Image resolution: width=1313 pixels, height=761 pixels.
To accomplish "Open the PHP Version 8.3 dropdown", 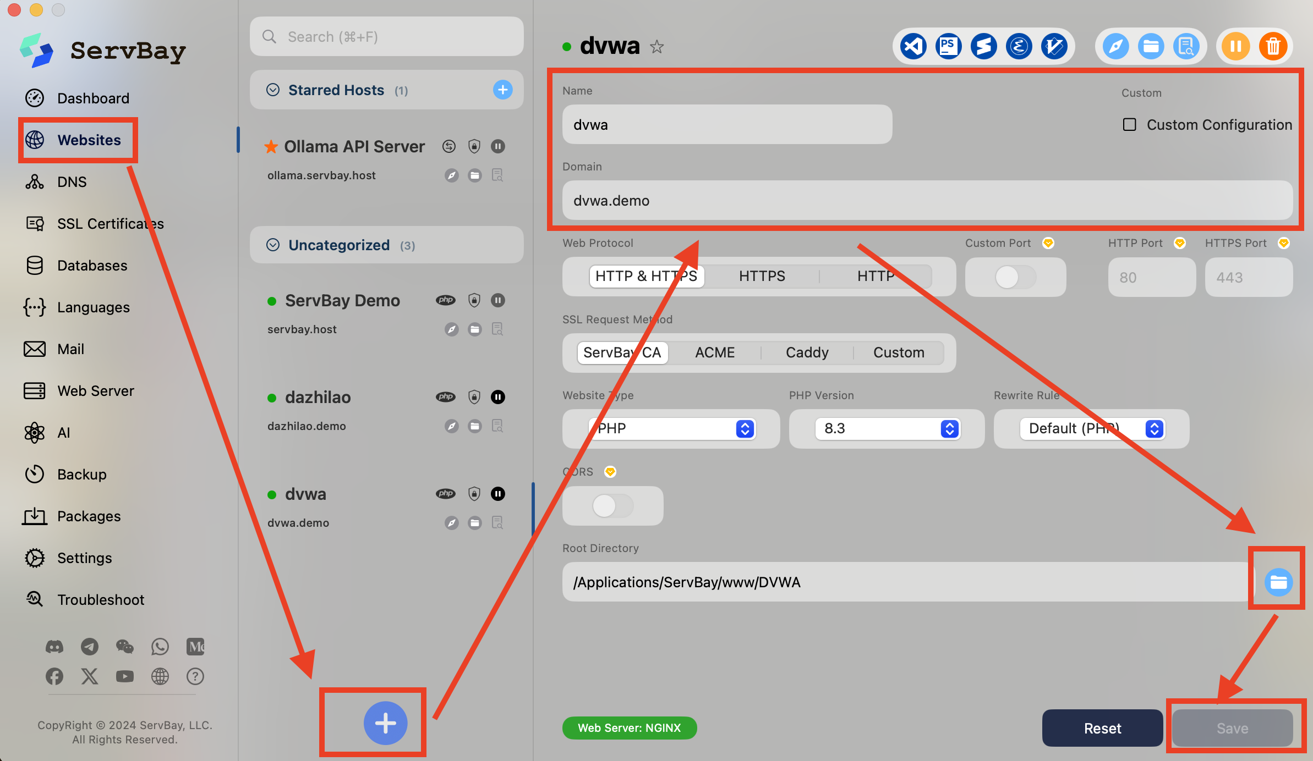I will pos(887,428).
